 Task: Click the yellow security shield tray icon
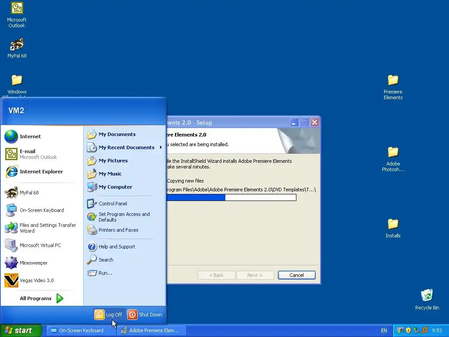tap(408, 330)
